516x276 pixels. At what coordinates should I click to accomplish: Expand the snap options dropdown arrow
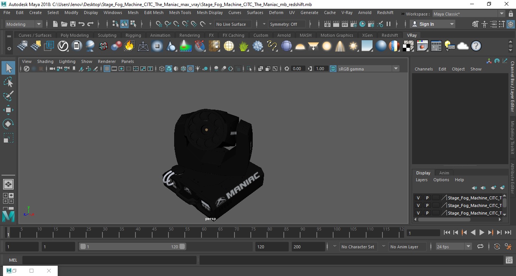[211, 24]
